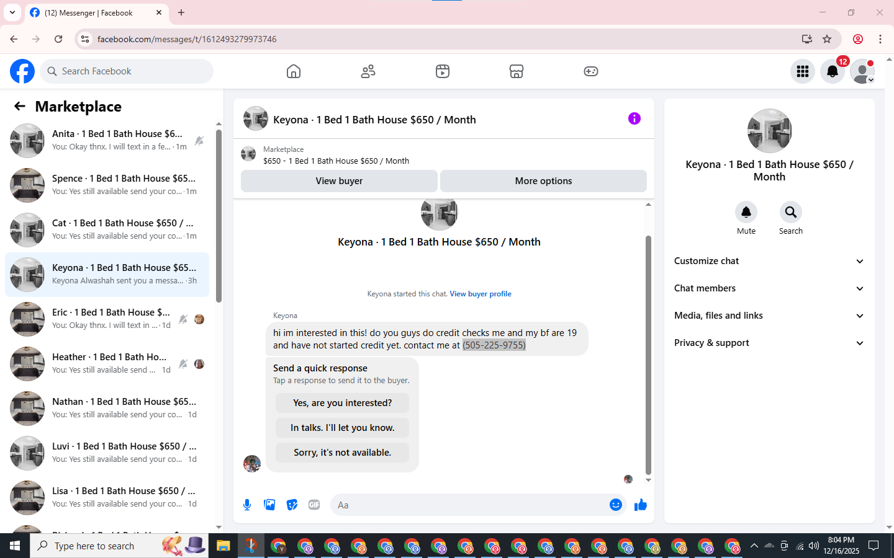Screen dimensions: 894x558
Task: Open the volume control in system tray
Action: (x=814, y=546)
